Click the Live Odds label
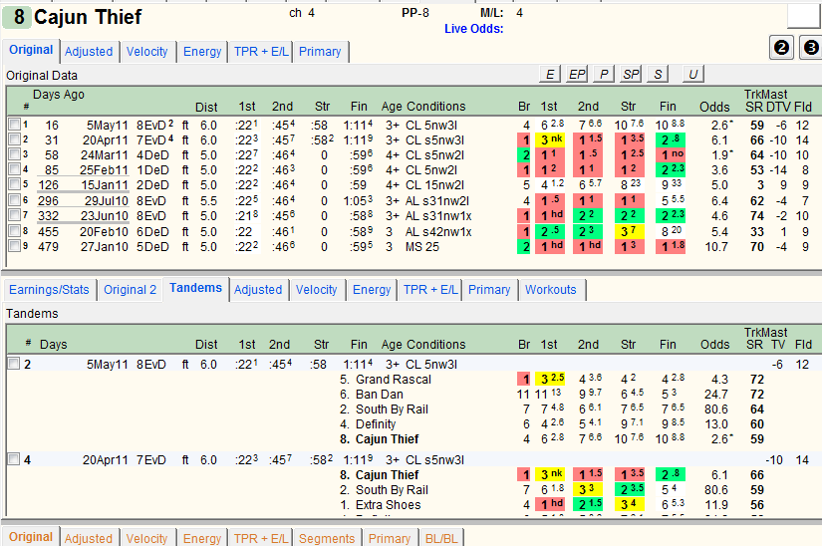 [474, 29]
